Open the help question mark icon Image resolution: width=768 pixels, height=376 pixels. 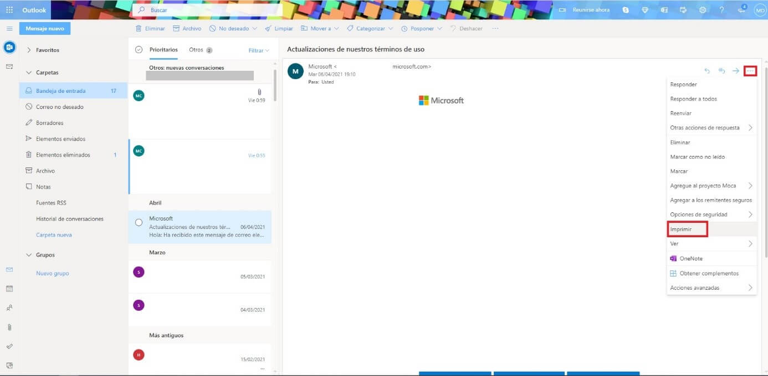click(x=721, y=10)
